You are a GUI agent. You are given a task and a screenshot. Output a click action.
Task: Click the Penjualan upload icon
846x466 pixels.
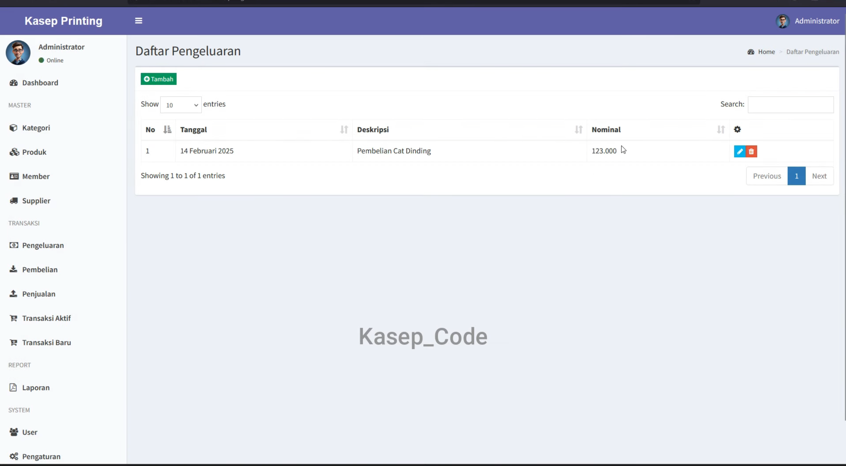tap(13, 294)
